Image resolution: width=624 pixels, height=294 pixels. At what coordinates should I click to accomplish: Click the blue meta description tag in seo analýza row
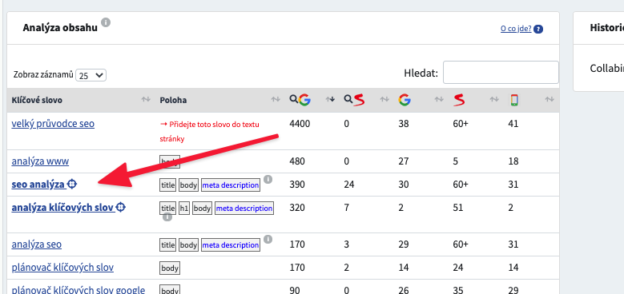pyautogui.click(x=231, y=185)
